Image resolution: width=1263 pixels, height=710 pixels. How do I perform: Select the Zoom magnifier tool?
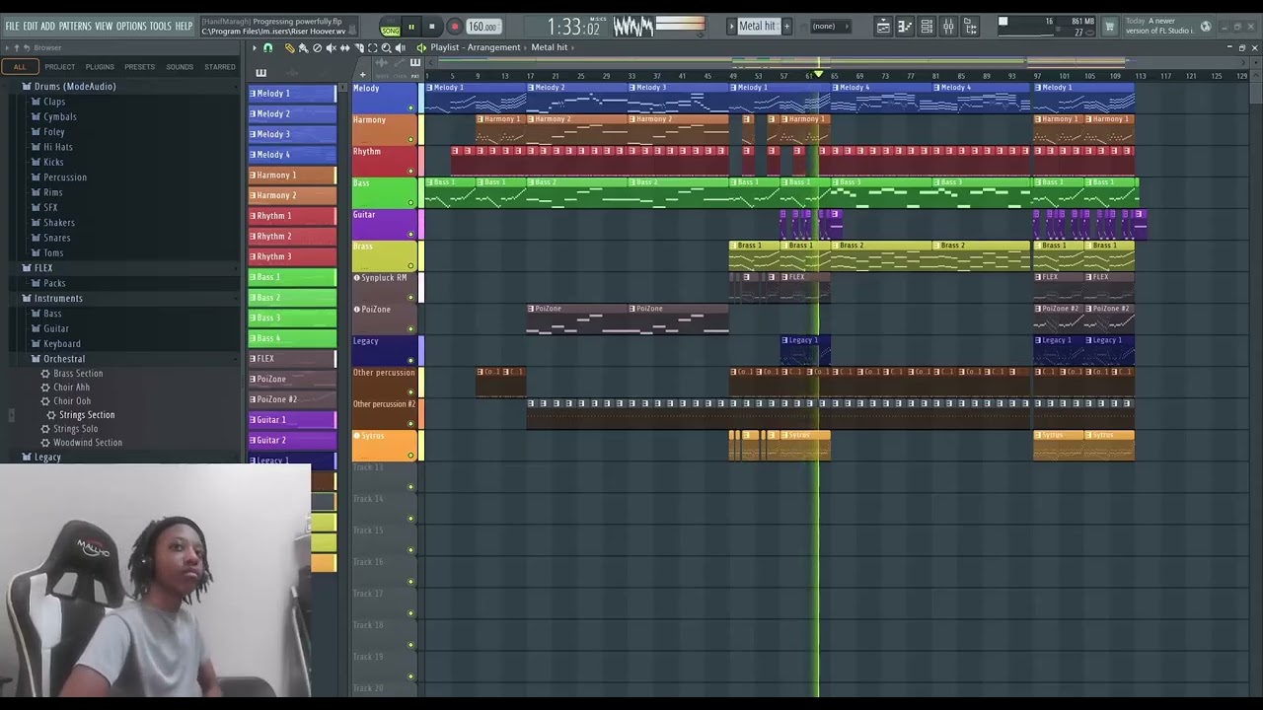[386, 47]
